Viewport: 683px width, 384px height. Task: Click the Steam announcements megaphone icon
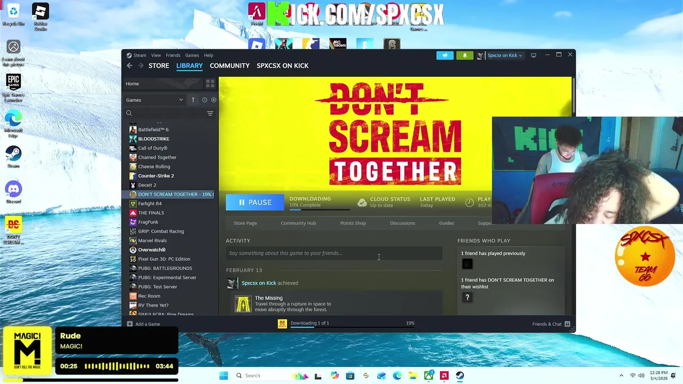(444, 55)
